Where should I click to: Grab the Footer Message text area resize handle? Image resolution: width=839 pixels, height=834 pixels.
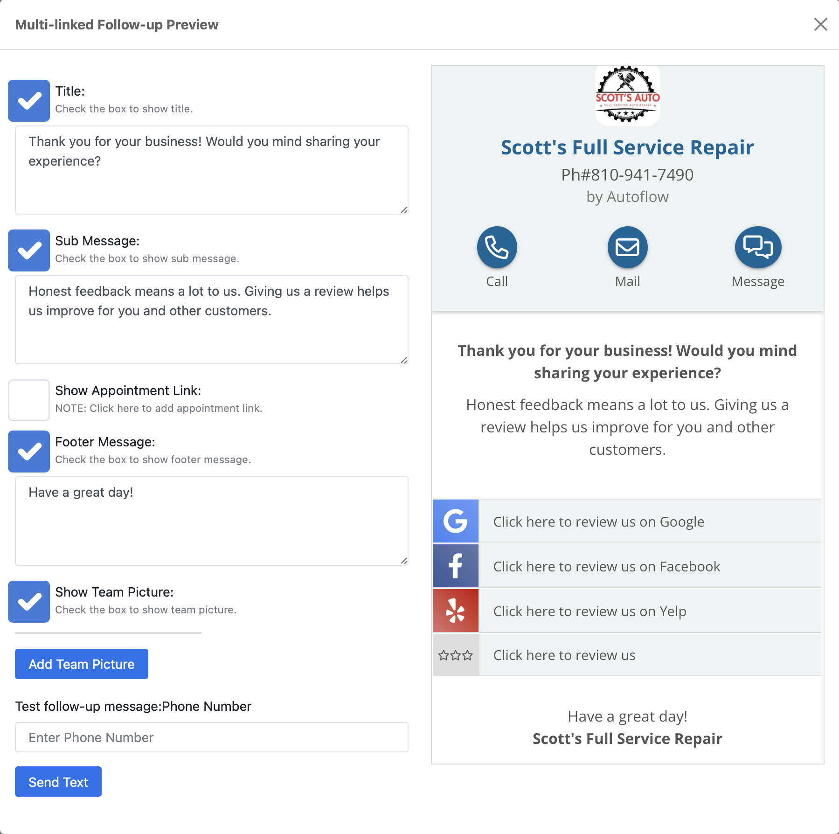click(x=404, y=561)
